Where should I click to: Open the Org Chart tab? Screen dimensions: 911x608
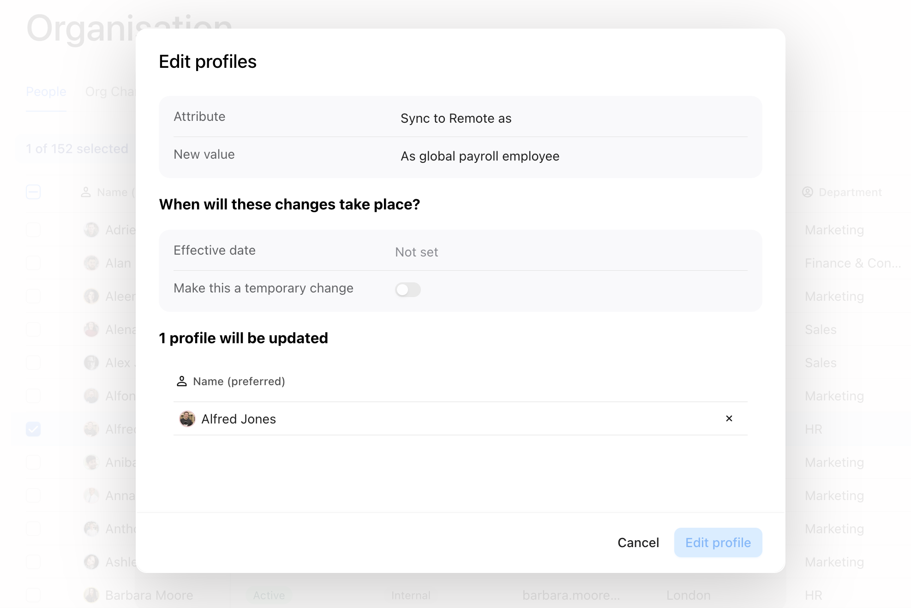pyautogui.click(x=111, y=92)
